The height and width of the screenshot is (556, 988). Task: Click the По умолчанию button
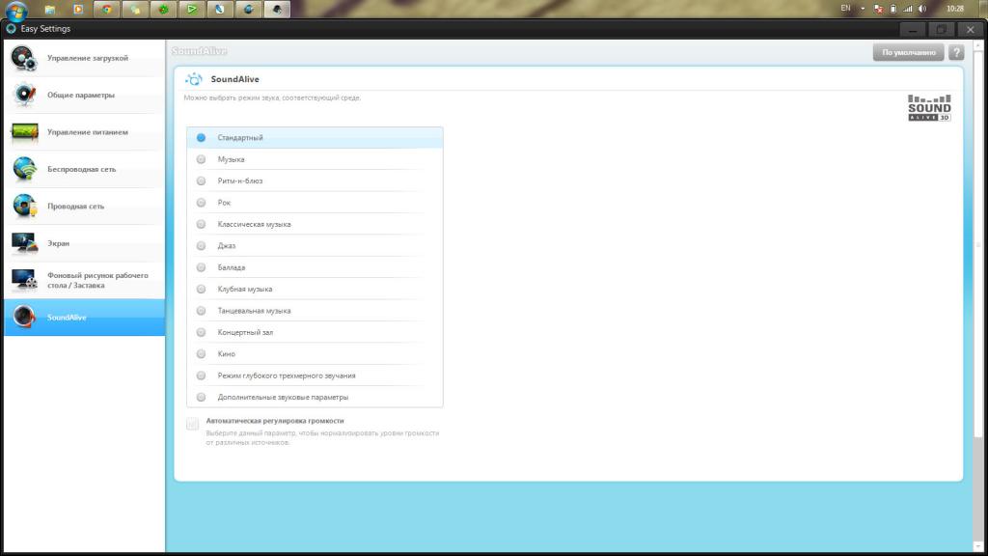click(908, 52)
